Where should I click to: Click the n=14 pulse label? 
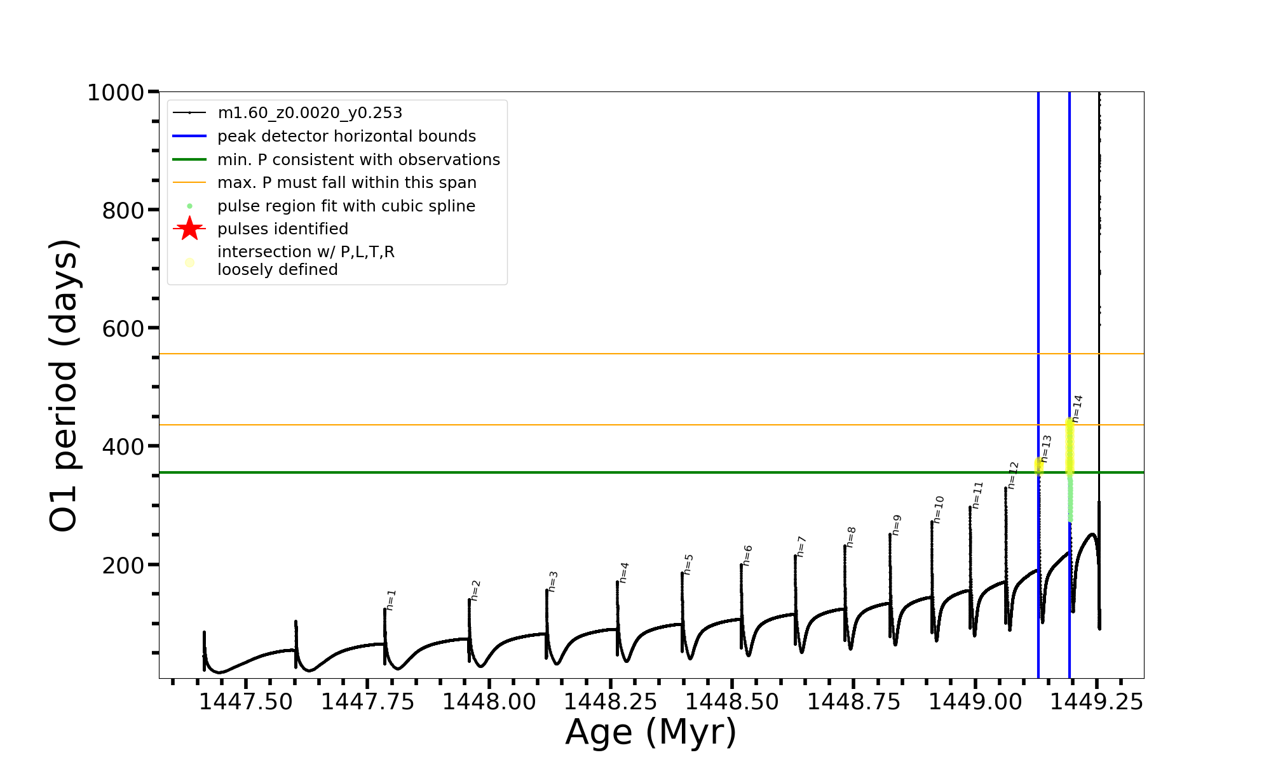click(1077, 408)
